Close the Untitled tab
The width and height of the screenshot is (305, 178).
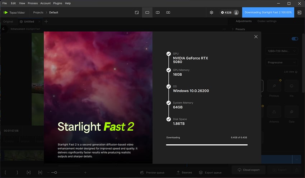coord(39,22)
